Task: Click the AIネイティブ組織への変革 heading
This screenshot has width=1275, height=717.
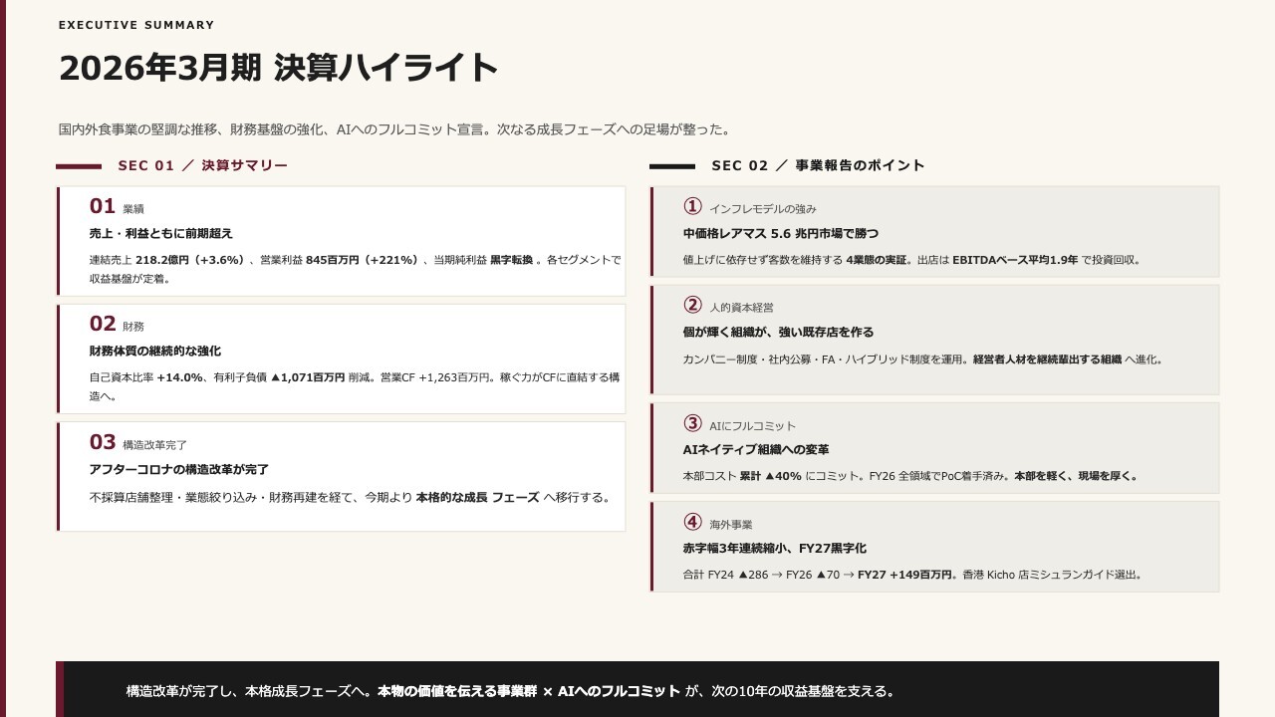Action: coord(756,450)
